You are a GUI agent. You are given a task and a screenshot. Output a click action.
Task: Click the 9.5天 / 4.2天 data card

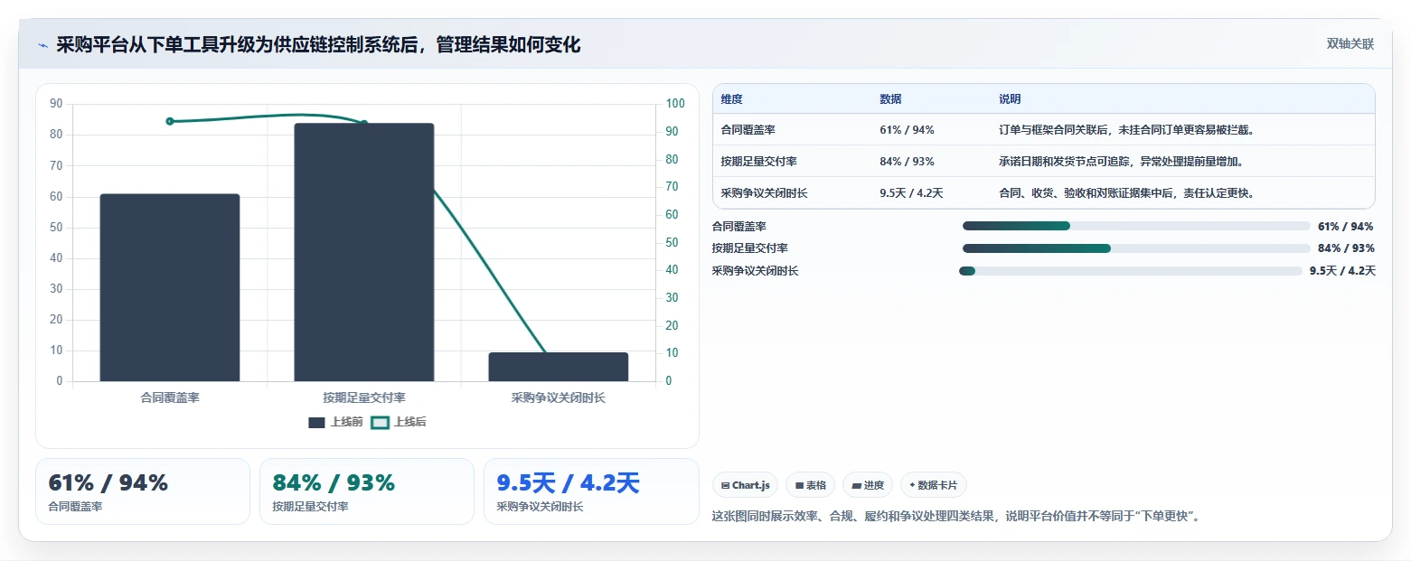pyautogui.click(x=591, y=491)
